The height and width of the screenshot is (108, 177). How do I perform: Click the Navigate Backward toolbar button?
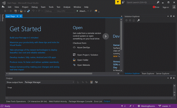tap(5, 11)
